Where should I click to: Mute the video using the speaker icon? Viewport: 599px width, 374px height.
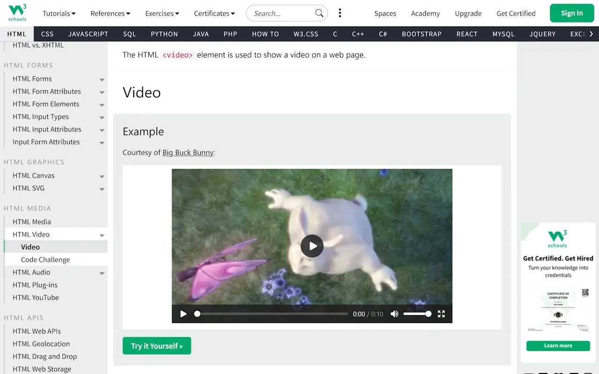click(x=394, y=314)
